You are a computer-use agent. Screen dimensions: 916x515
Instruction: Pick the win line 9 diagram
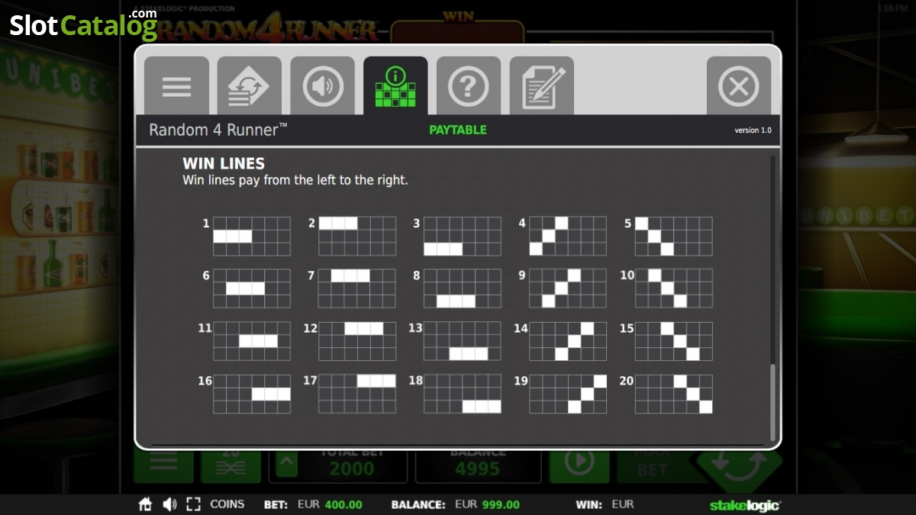click(568, 288)
